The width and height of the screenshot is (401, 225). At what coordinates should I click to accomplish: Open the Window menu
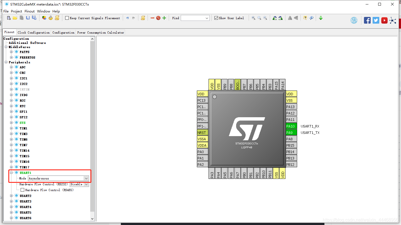(x=44, y=11)
